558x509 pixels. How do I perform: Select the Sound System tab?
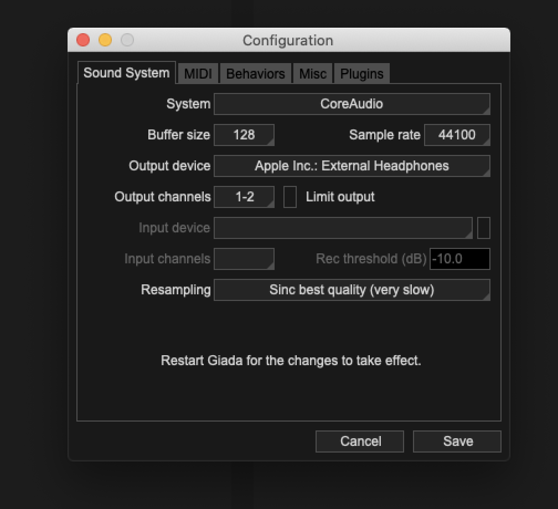tap(126, 72)
